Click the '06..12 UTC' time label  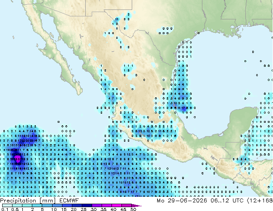pos(227,201)
